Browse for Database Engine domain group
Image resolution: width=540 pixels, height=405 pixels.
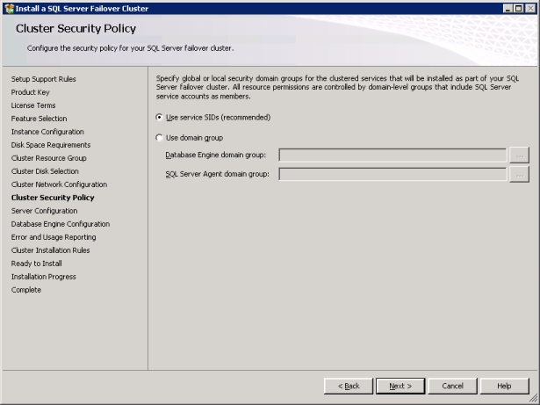click(519, 155)
